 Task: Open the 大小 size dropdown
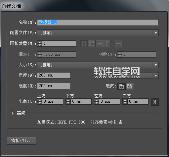click(98, 65)
